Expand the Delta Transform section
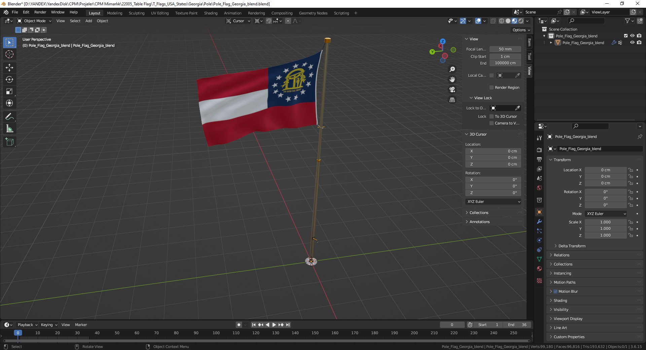The width and height of the screenshot is (646, 350). [x=572, y=246]
